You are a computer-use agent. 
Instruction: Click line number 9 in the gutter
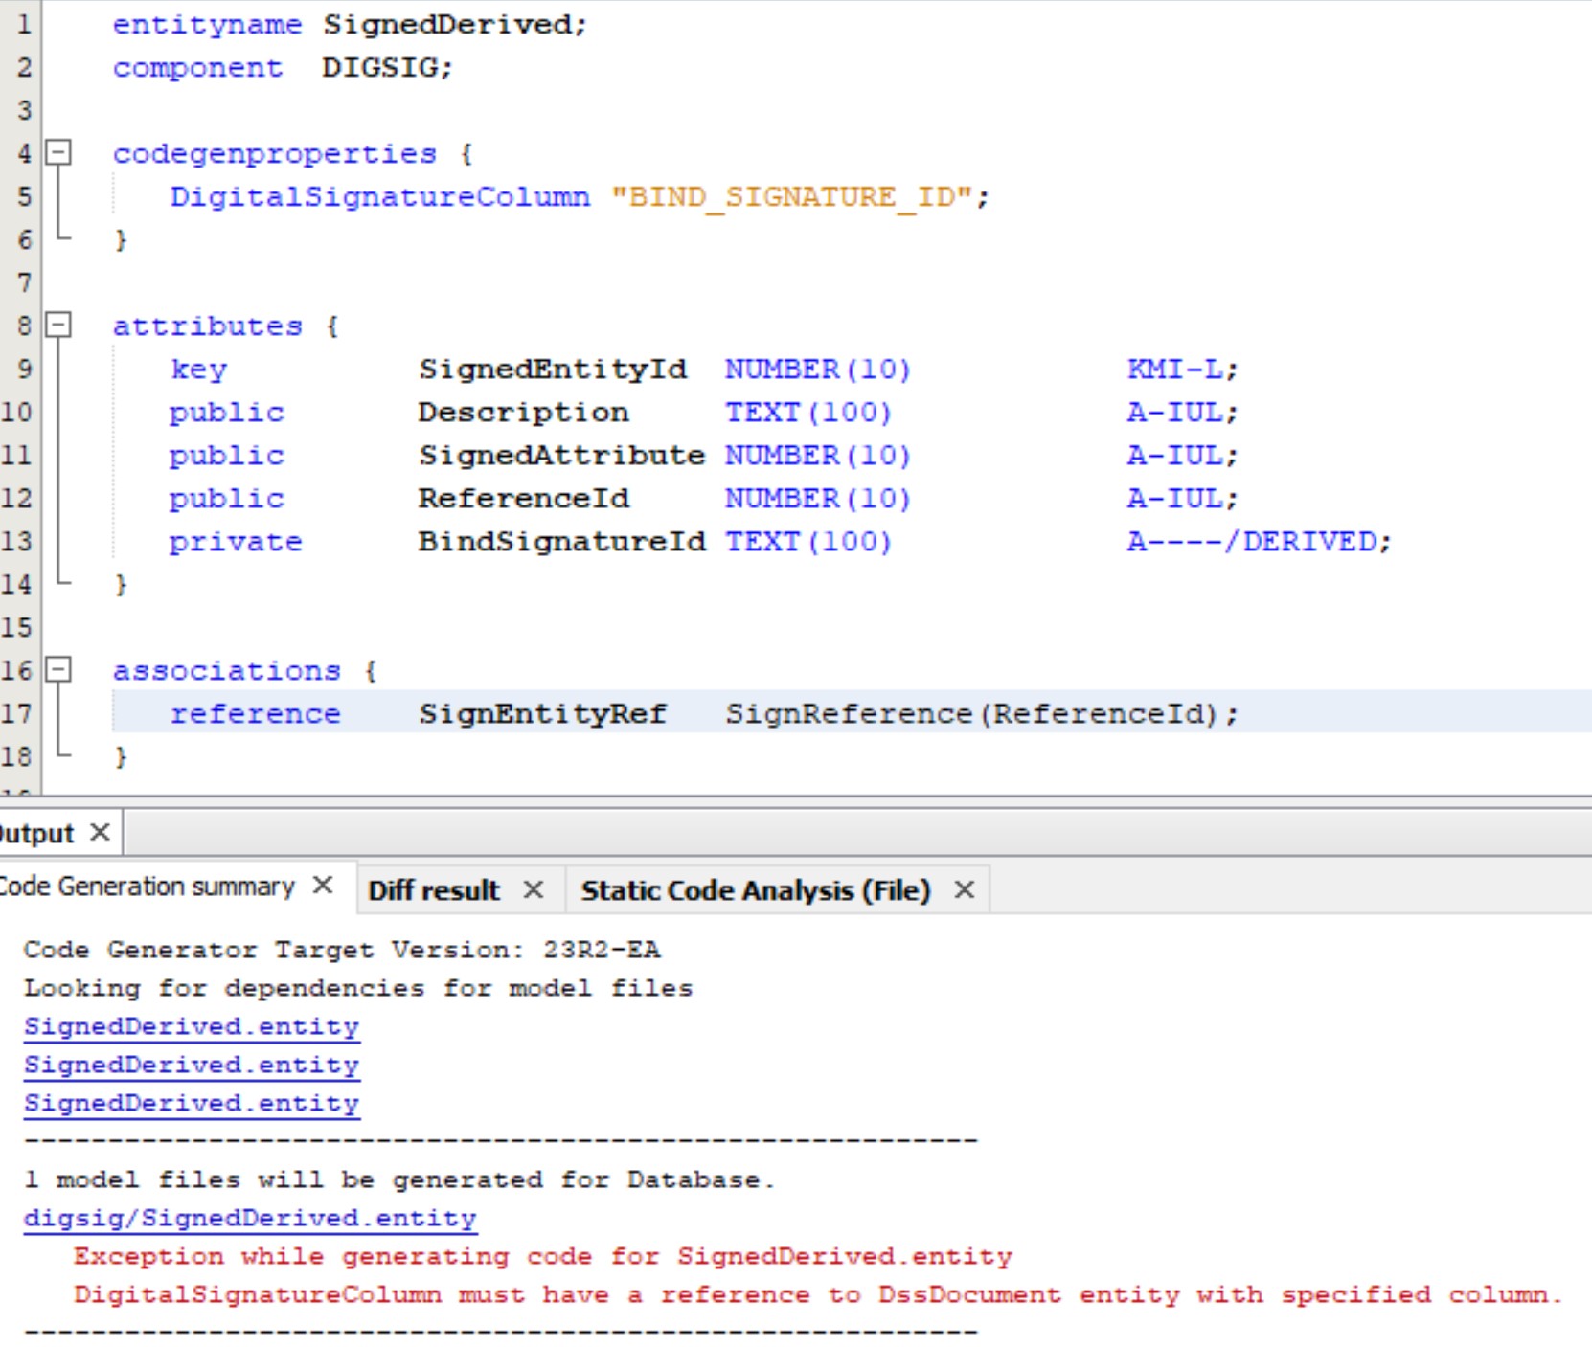[23, 369]
